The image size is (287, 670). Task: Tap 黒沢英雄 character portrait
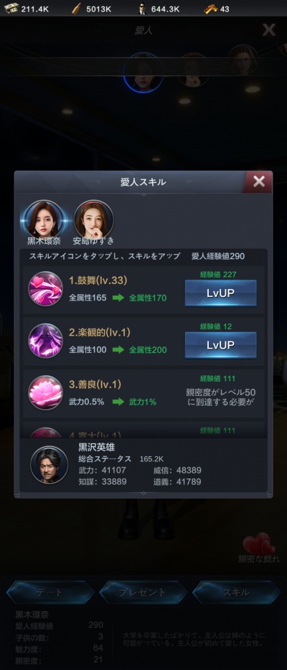click(x=49, y=465)
